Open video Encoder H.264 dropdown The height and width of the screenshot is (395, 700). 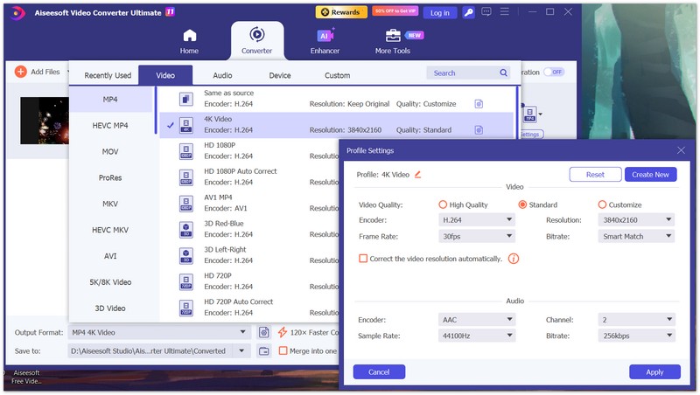coord(476,220)
